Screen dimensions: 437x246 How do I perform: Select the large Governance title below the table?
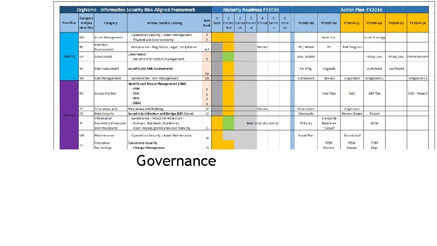pyautogui.click(x=176, y=161)
